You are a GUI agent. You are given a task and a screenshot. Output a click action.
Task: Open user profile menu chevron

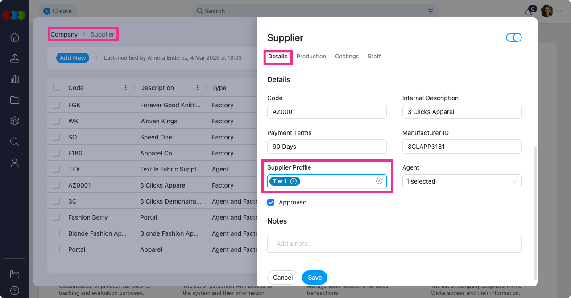click(x=559, y=12)
